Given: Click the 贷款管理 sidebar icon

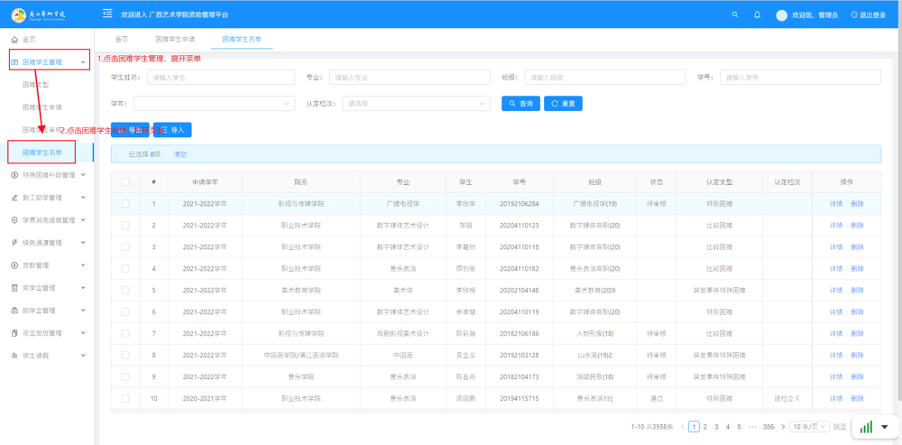Looking at the screenshot, I should [14, 265].
